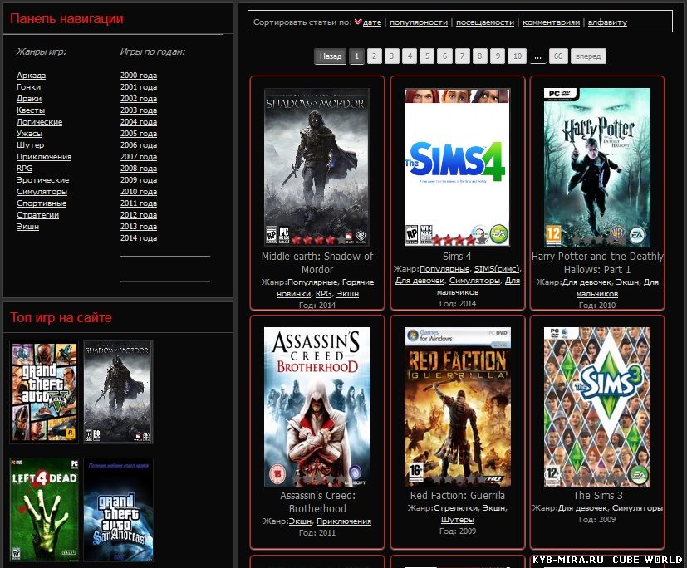This screenshot has width=687, height=568.
Task: Go to page 5
Action: [427, 56]
